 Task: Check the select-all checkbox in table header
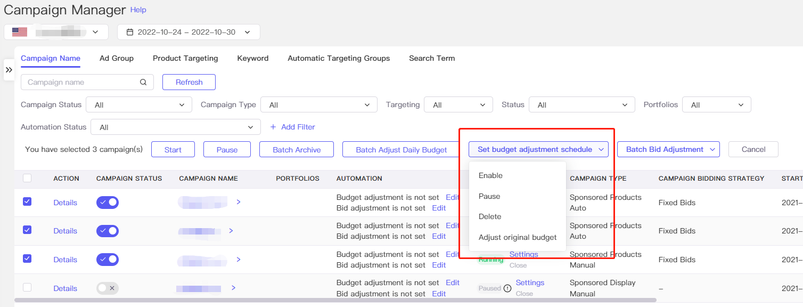pos(27,178)
